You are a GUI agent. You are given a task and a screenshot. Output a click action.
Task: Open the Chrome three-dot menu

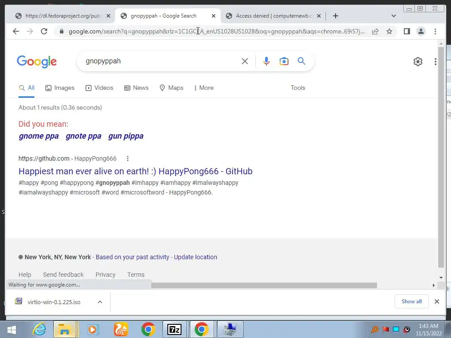click(x=435, y=31)
